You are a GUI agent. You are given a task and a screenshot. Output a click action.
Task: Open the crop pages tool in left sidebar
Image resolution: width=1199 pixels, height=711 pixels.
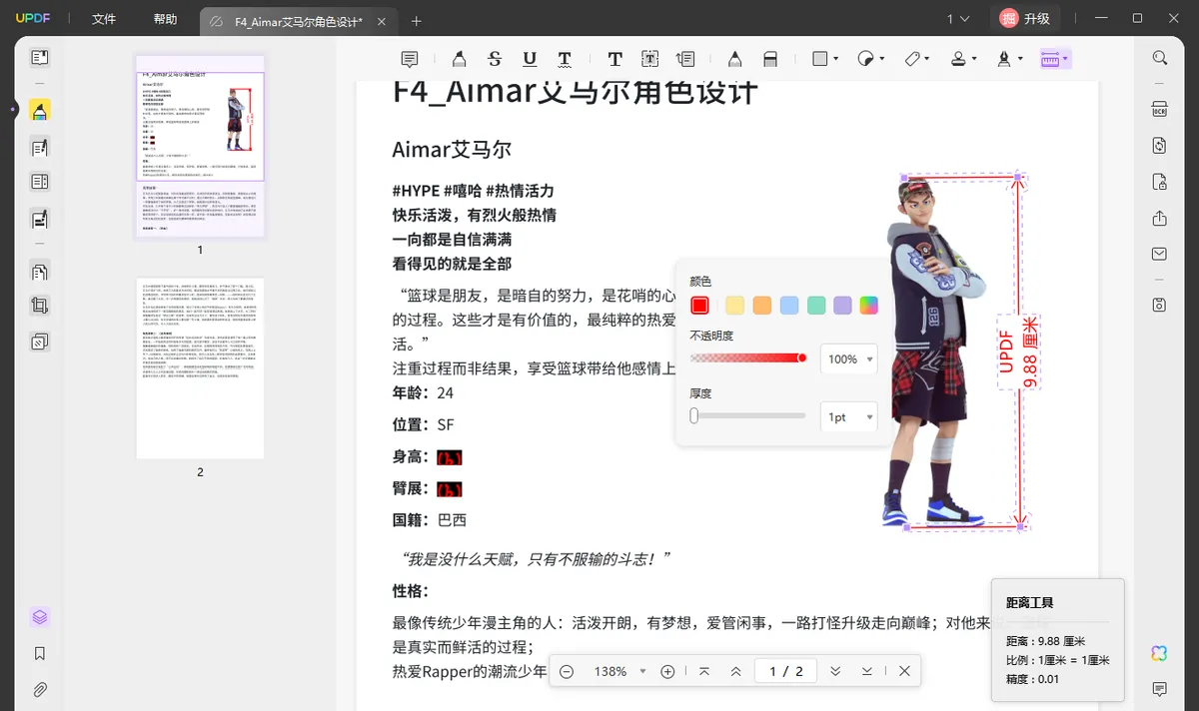click(x=40, y=306)
